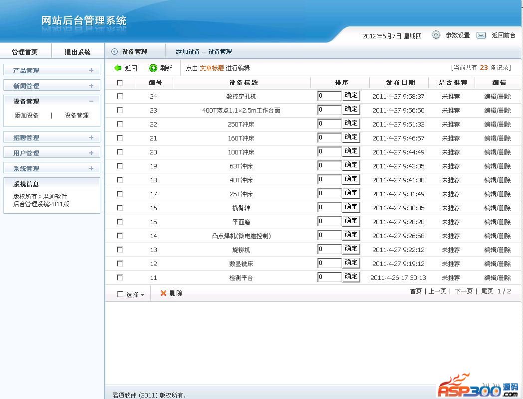
Task: Collapse 设备管理 using the minus icon
Action: point(91,101)
